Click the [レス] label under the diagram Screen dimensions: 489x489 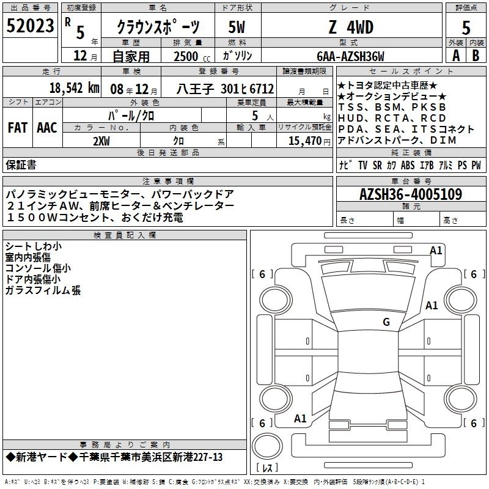click(x=267, y=469)
